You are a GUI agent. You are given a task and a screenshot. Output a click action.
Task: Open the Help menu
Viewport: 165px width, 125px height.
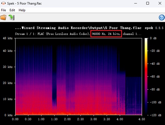tap(22, 10)
